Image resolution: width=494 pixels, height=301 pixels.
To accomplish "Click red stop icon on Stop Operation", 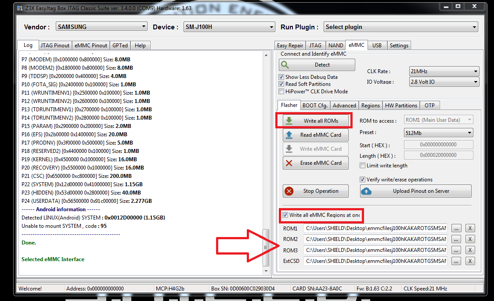I will 289,191.
